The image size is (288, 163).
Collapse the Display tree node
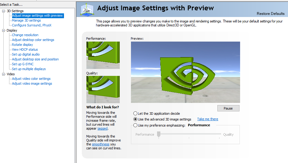point(3,30)
